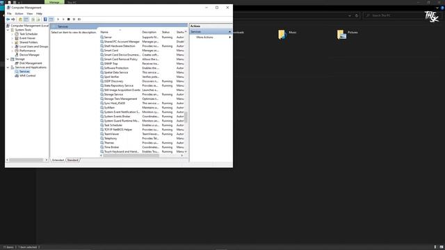Select the Server service row

coord(142,37)
